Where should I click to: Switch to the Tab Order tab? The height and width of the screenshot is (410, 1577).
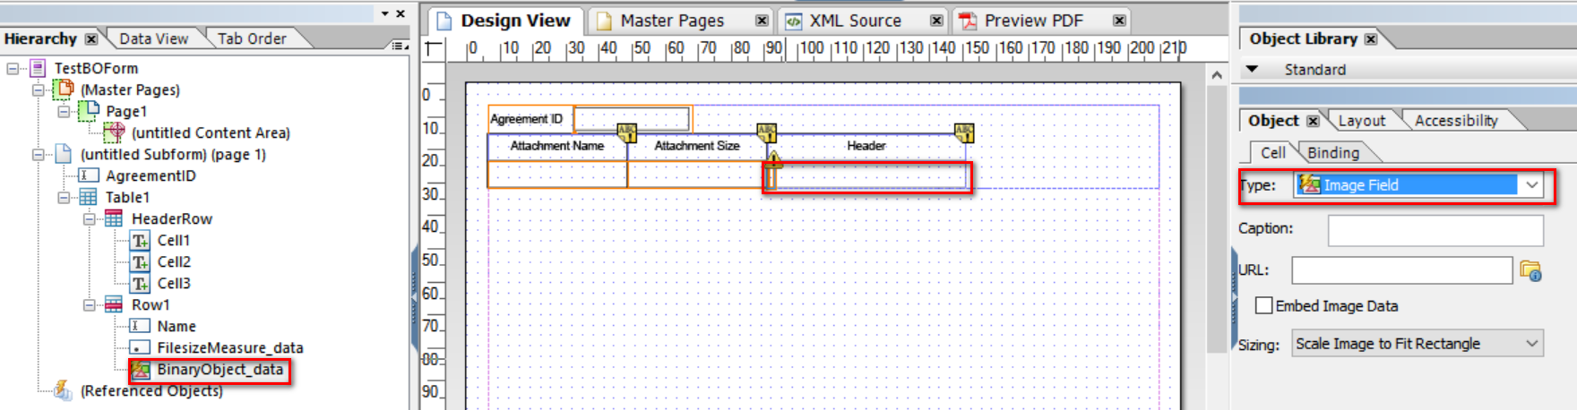tap(252, 38)
